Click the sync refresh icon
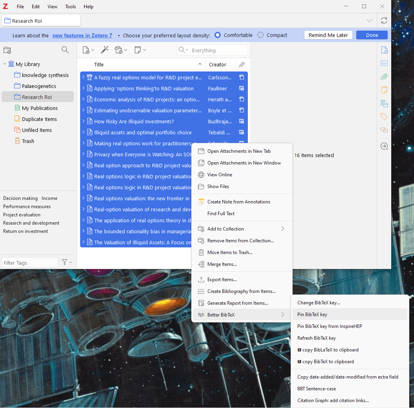Screen dimensions: 414x408 click(384, 20)
